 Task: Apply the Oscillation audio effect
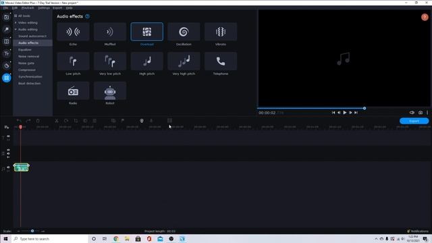[x=184, y=32]
